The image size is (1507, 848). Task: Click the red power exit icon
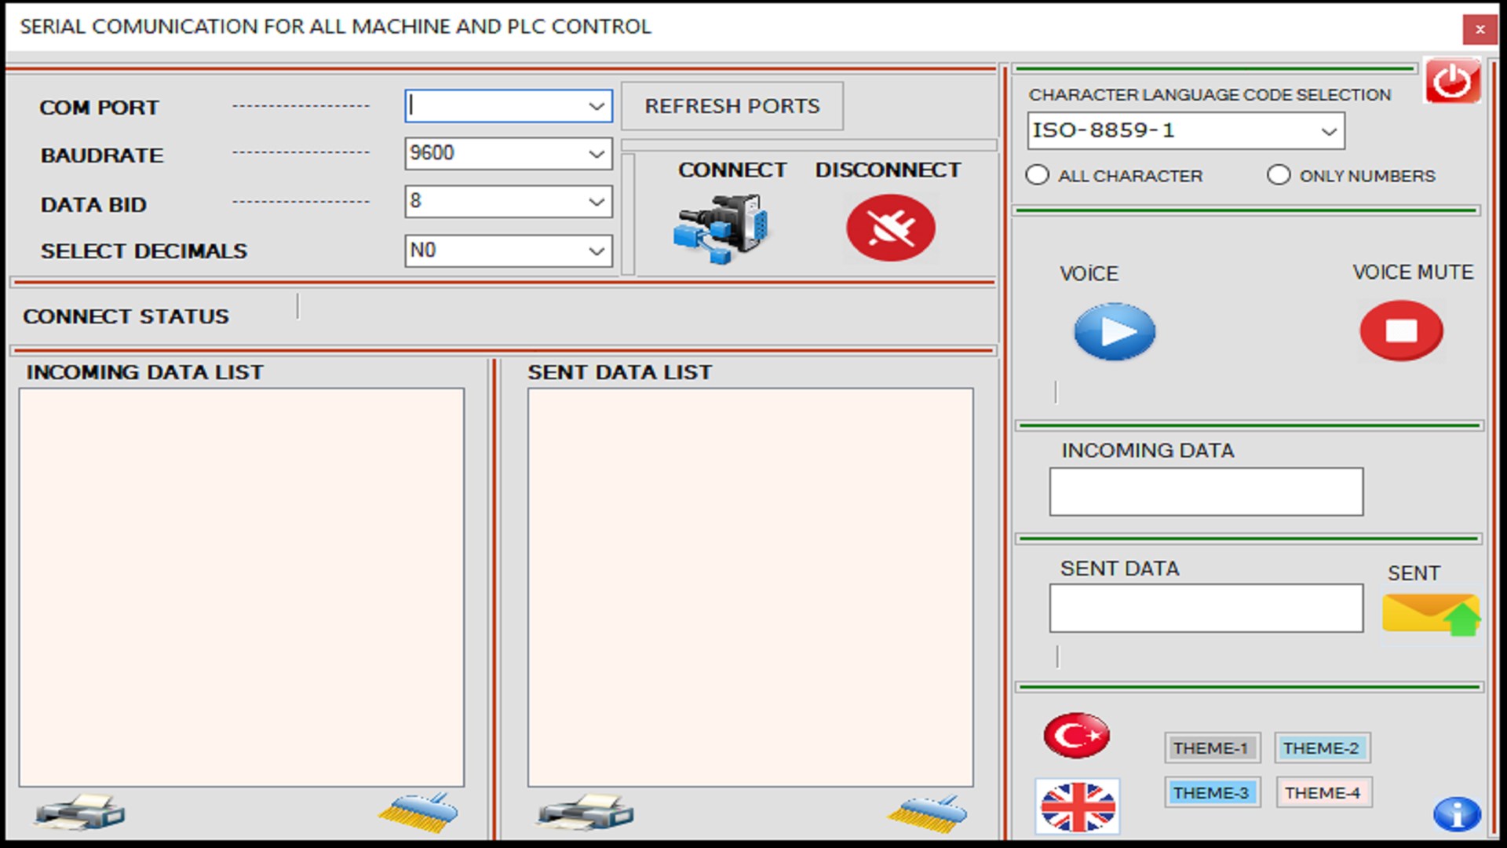[x=1452, y=81]
